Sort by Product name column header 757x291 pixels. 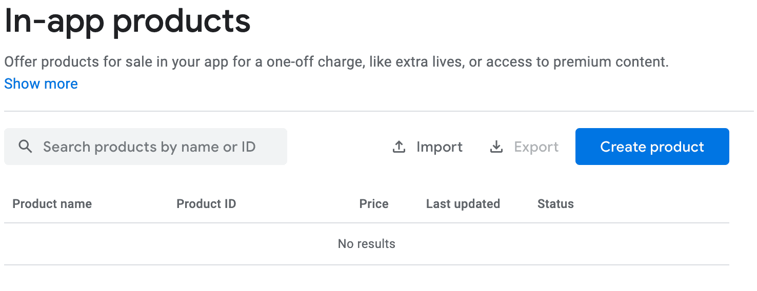[52, 204]
